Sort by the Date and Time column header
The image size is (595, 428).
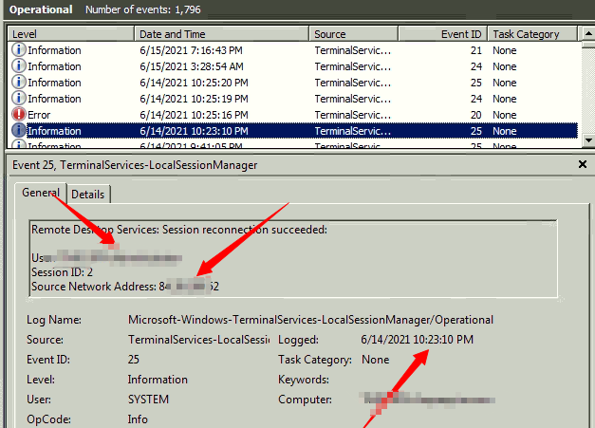222,34
